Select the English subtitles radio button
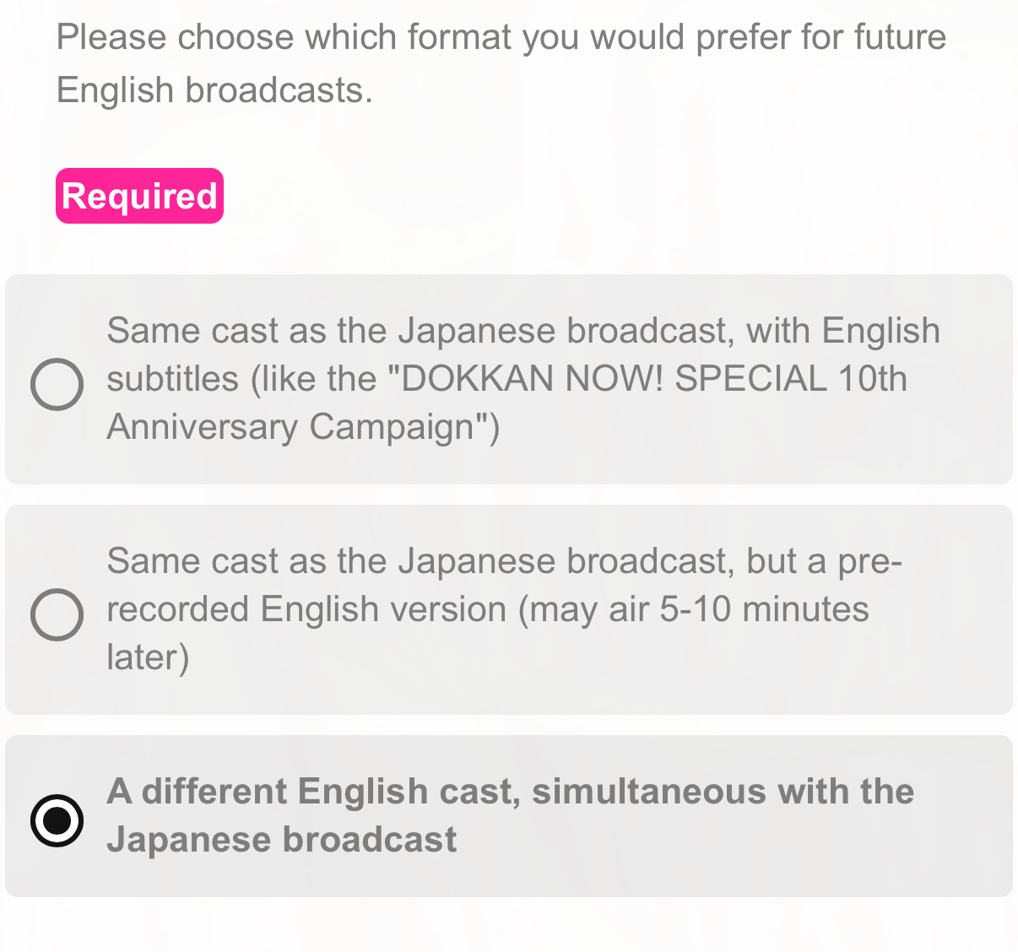 pyautogui.click(x=57, y=384)
